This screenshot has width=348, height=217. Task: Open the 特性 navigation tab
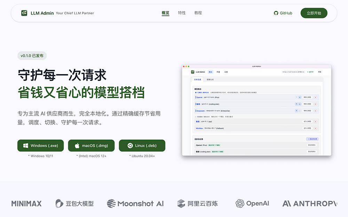(182, 13)
